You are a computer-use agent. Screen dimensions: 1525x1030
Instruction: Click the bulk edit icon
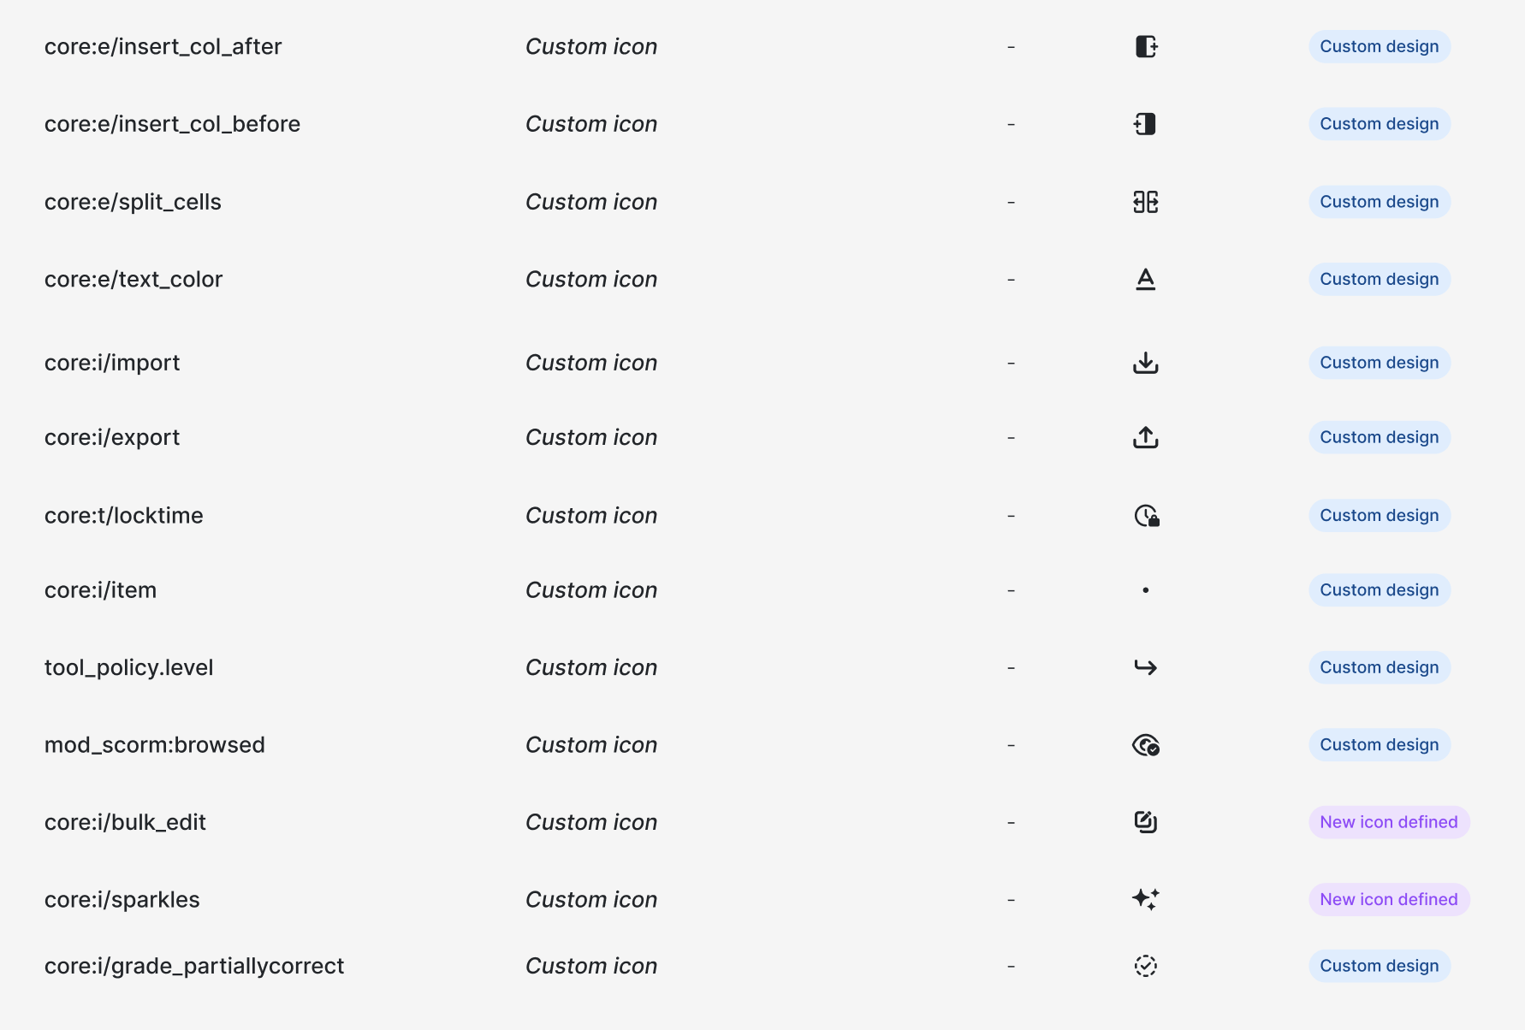[1145, 822]
